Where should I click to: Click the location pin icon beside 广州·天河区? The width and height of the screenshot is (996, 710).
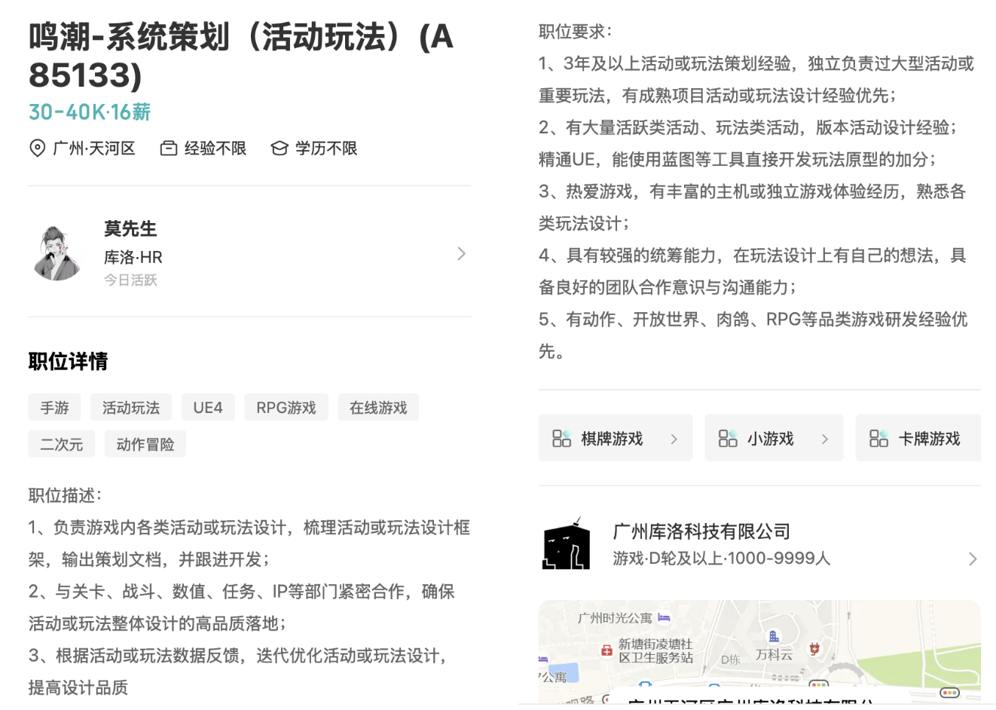(37, 148)
